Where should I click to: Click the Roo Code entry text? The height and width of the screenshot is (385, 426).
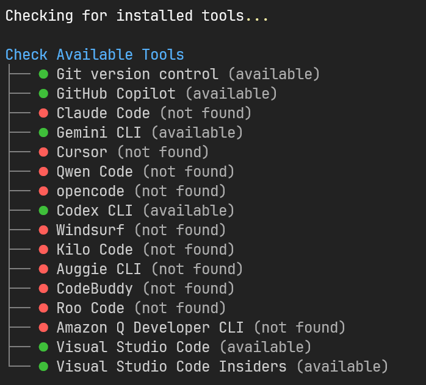pyautogui.click(x=90, y=308)
